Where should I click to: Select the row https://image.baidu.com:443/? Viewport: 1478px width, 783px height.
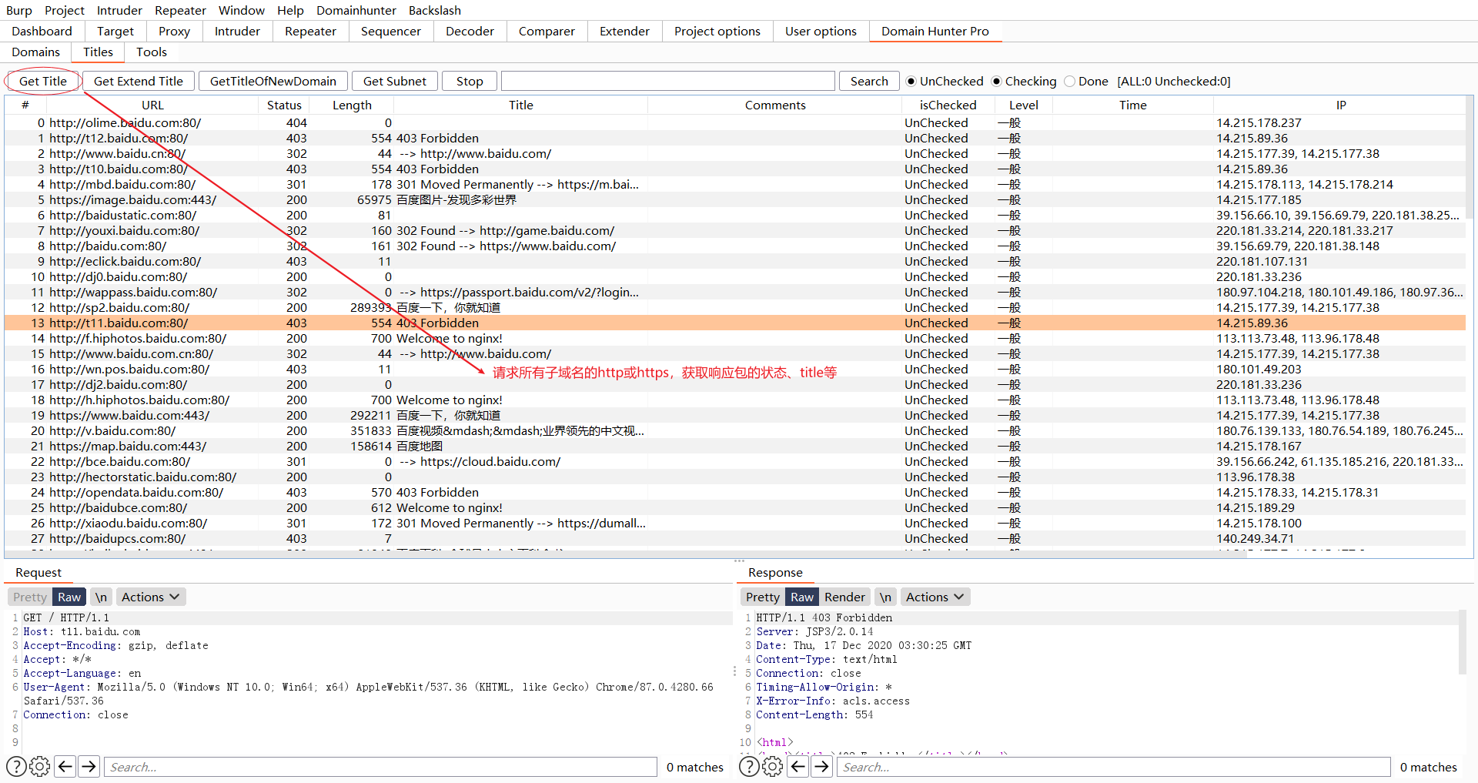tap(735, 199)
